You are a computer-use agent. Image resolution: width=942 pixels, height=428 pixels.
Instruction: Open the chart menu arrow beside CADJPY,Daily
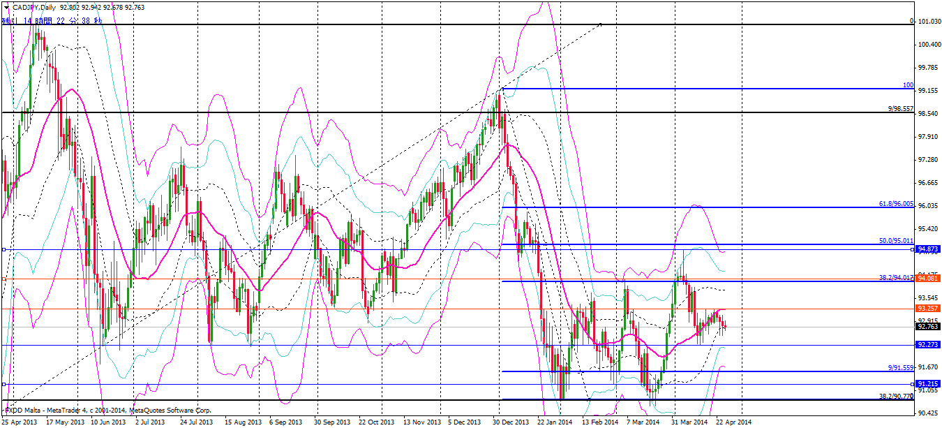[5, 6]
